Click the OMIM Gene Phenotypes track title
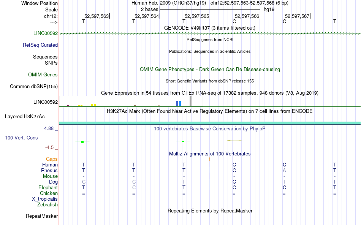361x225 pixels. tap(210, 69)
